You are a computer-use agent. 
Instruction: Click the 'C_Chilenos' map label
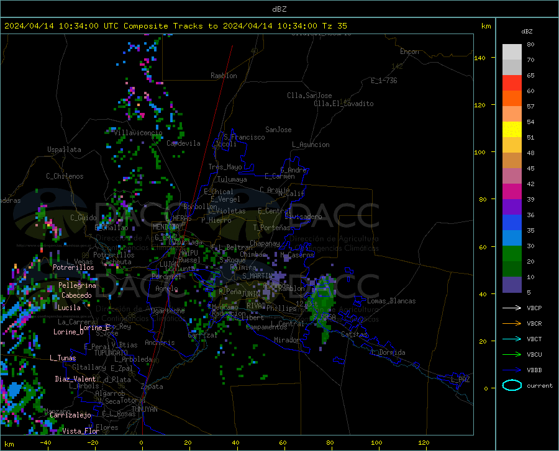pyautogui.click(x=65, y=176)
